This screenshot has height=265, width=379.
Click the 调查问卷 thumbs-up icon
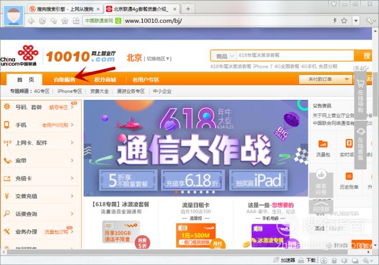click(321, 174)
